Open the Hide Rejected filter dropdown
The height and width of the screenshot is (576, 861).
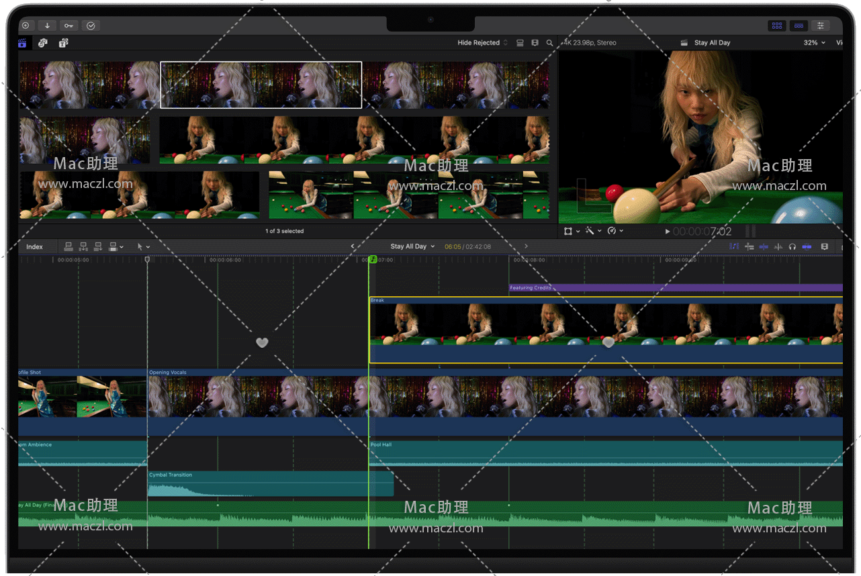click(482, 43)
